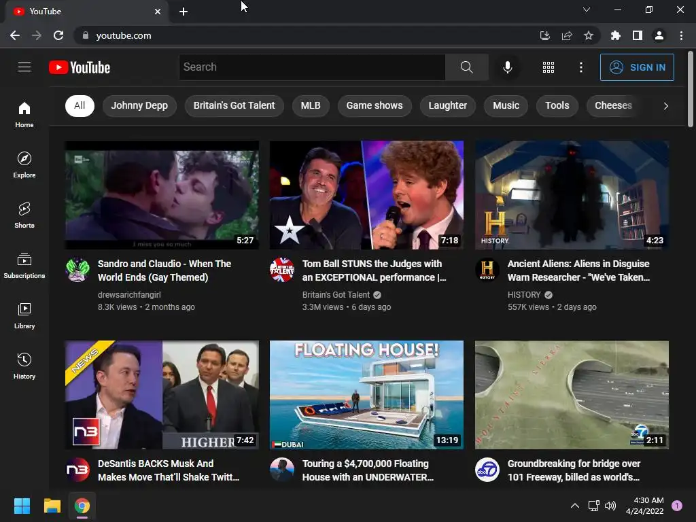The image size is (696, 522).
Task: Open Shorts in sidebar
Action: pos(24,215)
